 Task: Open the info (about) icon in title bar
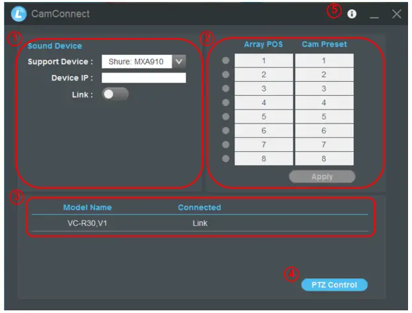tap(351, 14)
